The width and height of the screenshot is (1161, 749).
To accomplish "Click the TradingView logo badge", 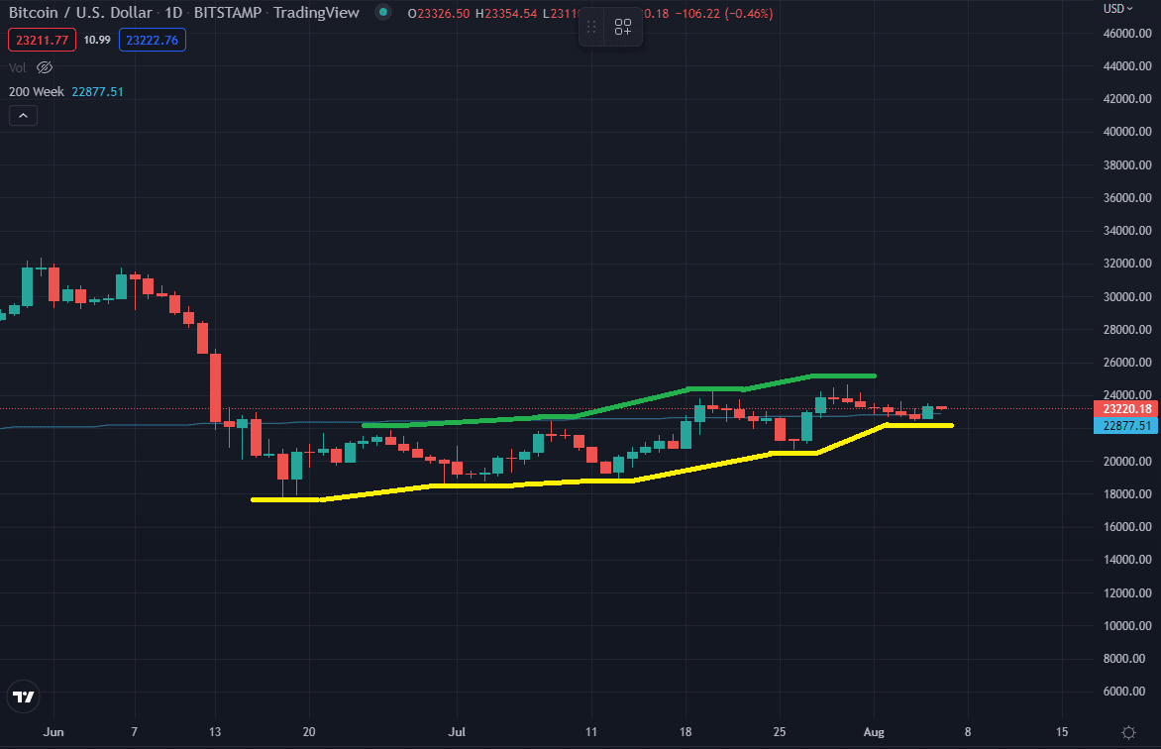I will coord(24,696).
